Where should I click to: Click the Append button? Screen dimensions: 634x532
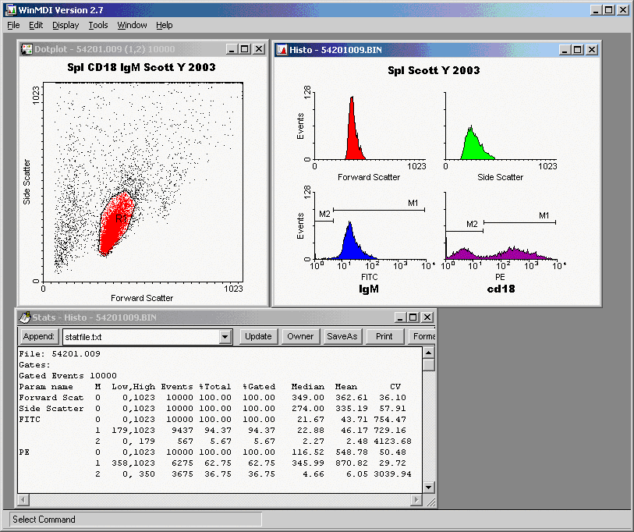[38, 336]
